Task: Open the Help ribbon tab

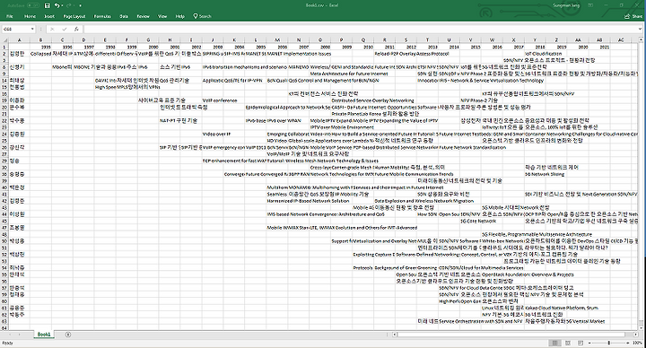Action: pos(180,16)
